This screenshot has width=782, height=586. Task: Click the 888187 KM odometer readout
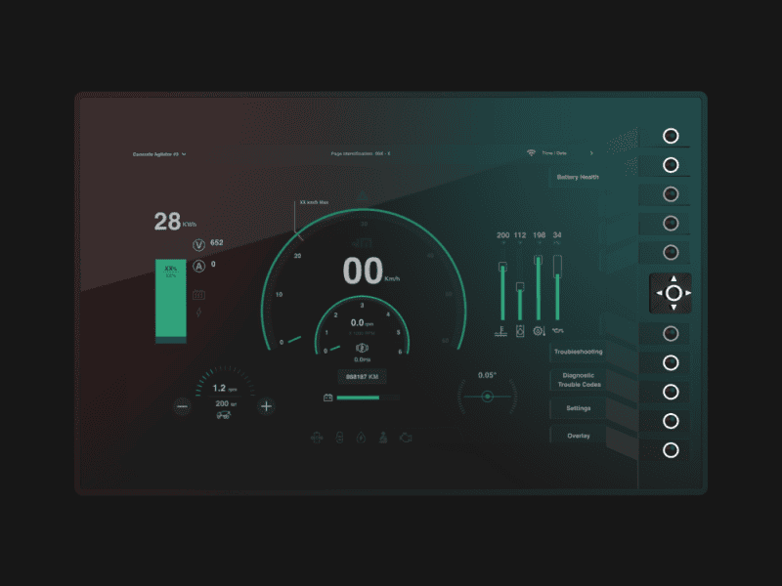tap(362, 377)
